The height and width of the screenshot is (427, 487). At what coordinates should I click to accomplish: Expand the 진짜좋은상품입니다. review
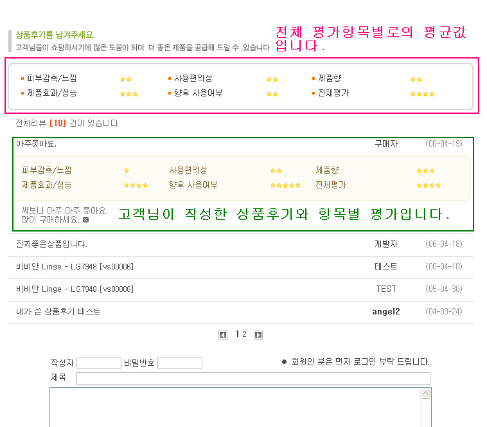pyautogui.click(x=51, y=244)
